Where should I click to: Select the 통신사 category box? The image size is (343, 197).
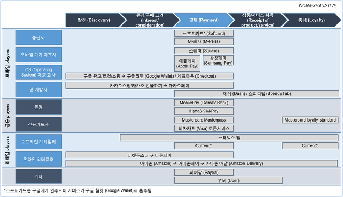point(39,37)
